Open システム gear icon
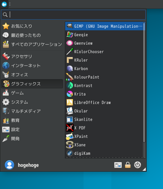 click(6, 102)
